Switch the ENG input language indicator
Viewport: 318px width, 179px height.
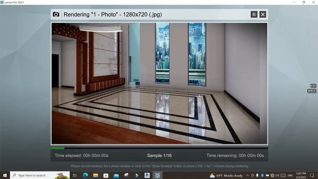tap(290, 176)
